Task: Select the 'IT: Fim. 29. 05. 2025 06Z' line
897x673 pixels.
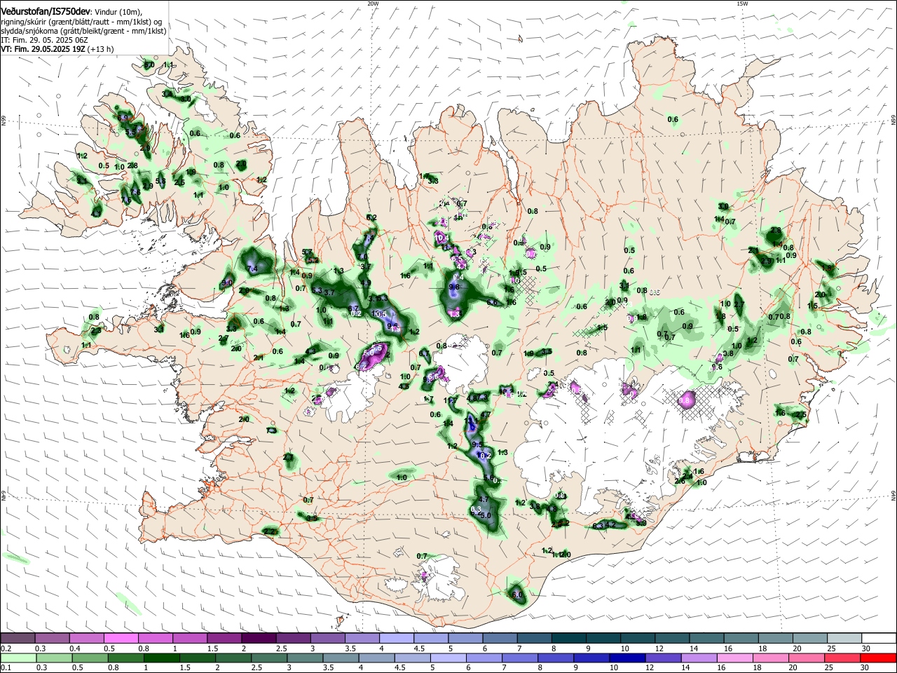Action: pos(45,40)
